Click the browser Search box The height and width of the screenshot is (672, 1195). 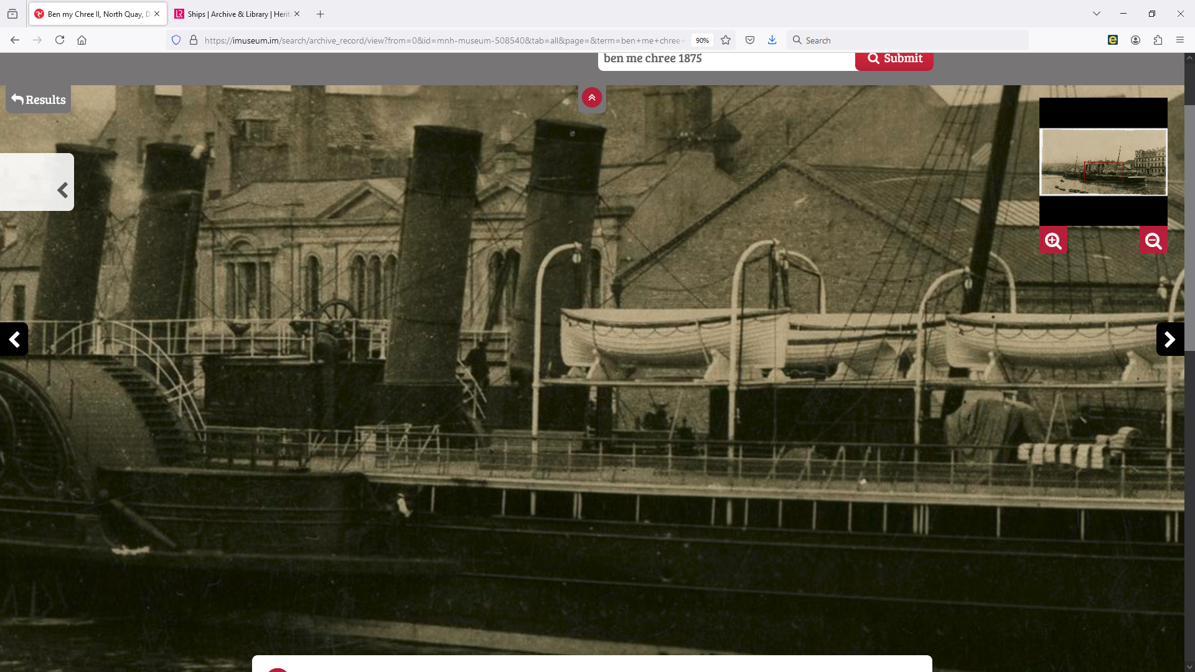pyautogui.click(x=907, y=40)
